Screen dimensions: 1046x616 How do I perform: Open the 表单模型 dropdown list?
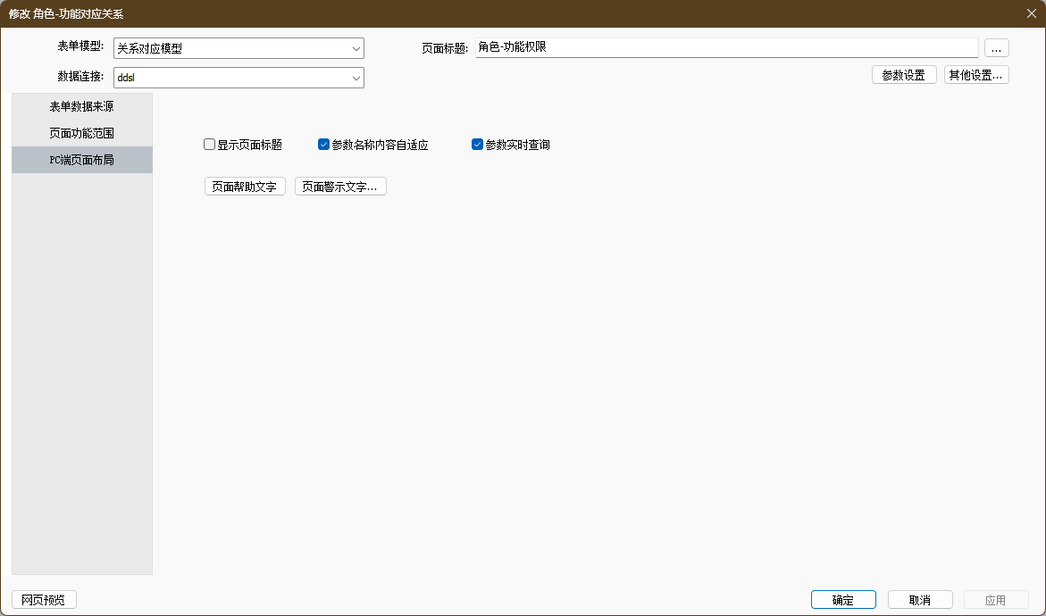coord(356,49)
